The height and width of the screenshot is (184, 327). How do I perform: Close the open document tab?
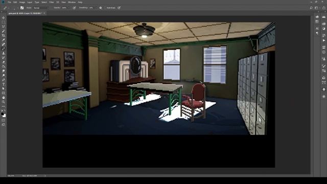coord(44,13)
